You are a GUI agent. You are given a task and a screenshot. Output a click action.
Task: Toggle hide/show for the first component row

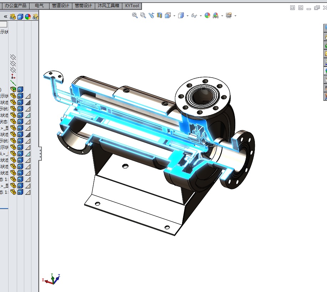(x=13, y=96)
